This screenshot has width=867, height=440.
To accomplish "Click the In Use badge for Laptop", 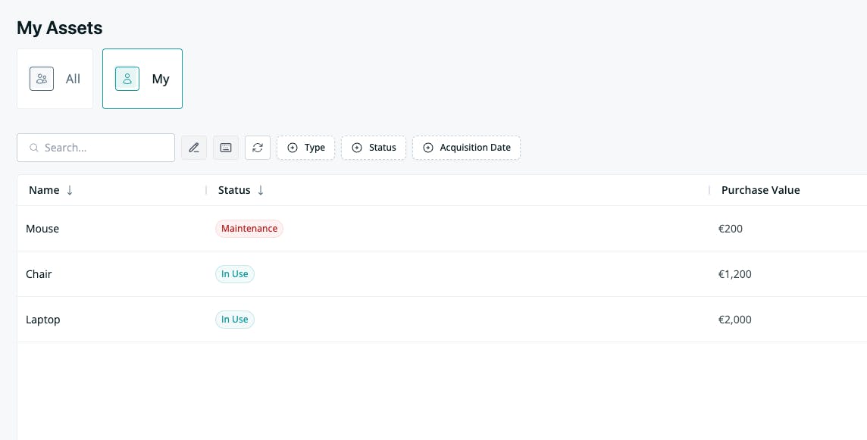I will 234,319.
